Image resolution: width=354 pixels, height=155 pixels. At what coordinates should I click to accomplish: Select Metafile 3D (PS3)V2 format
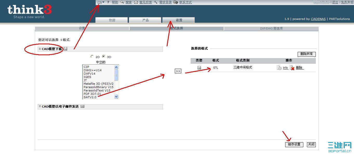[x=98, y=84]
